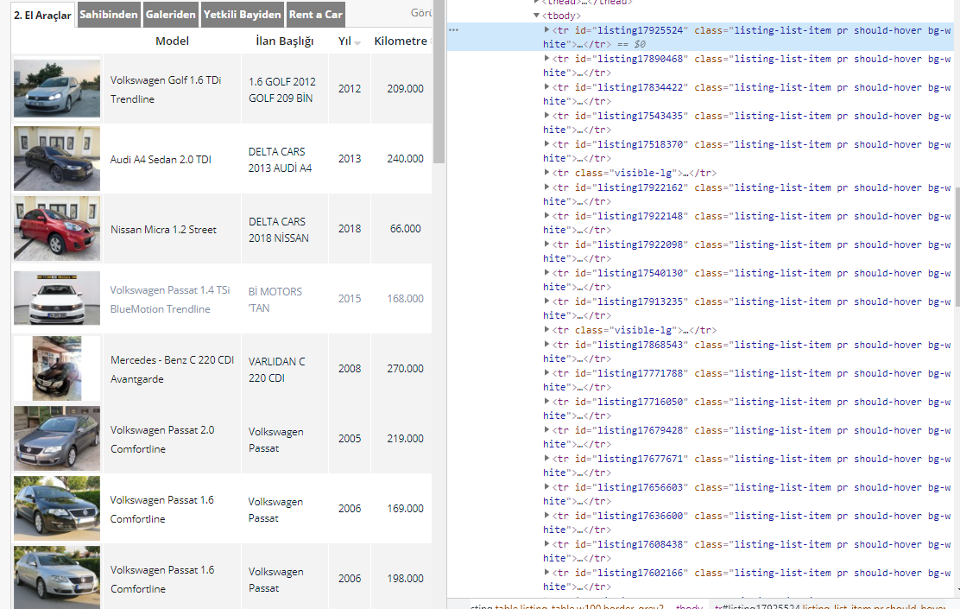Image resolution: width=960 pixels, height=609 pixels.
Task: Expand tr listing17922148 node
Action: coord(546,215)
